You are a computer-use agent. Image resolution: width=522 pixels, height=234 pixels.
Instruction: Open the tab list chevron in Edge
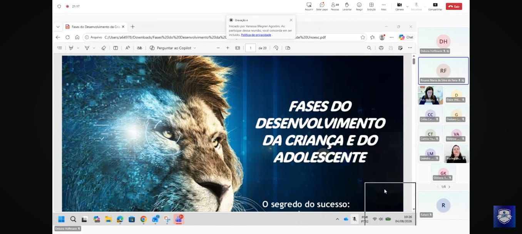58,27
